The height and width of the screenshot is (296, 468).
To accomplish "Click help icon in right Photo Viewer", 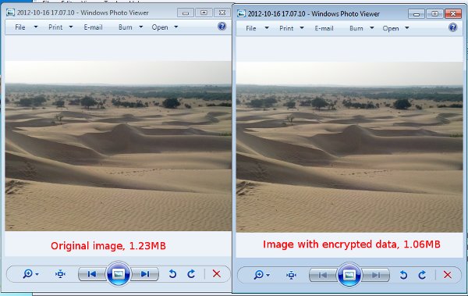I will [452, 27].
